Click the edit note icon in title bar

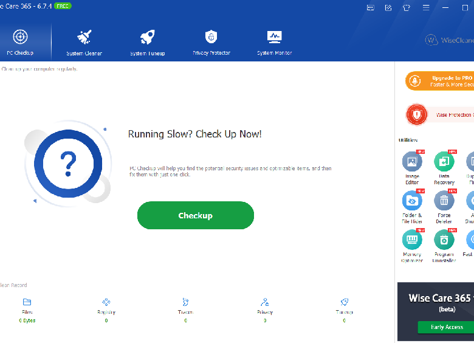coord(388,8)
